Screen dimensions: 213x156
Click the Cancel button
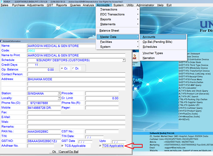point(64,152)
